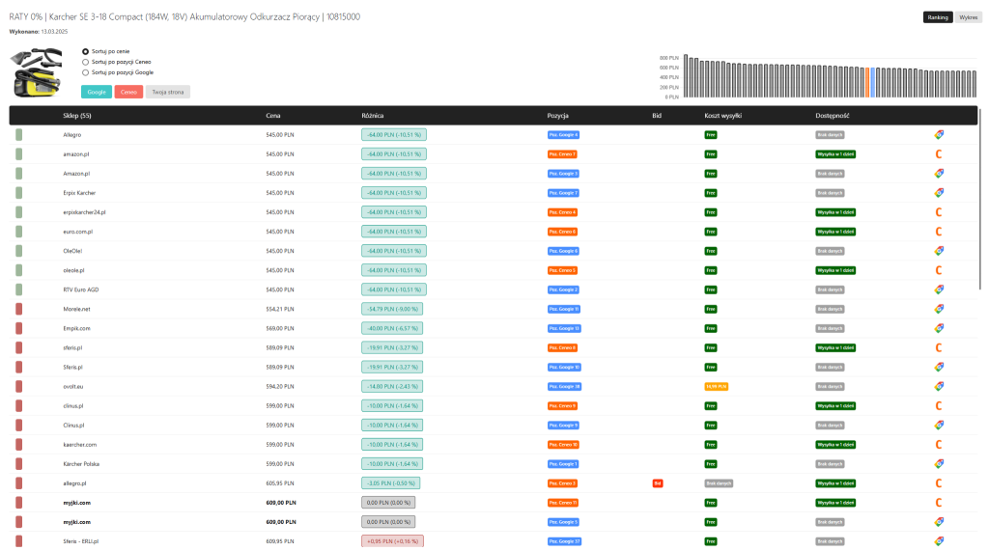The height and width of the screenshot is (551, 989).
Task: Click the 'Sklep (55)' column header
Action: [77, 116]
